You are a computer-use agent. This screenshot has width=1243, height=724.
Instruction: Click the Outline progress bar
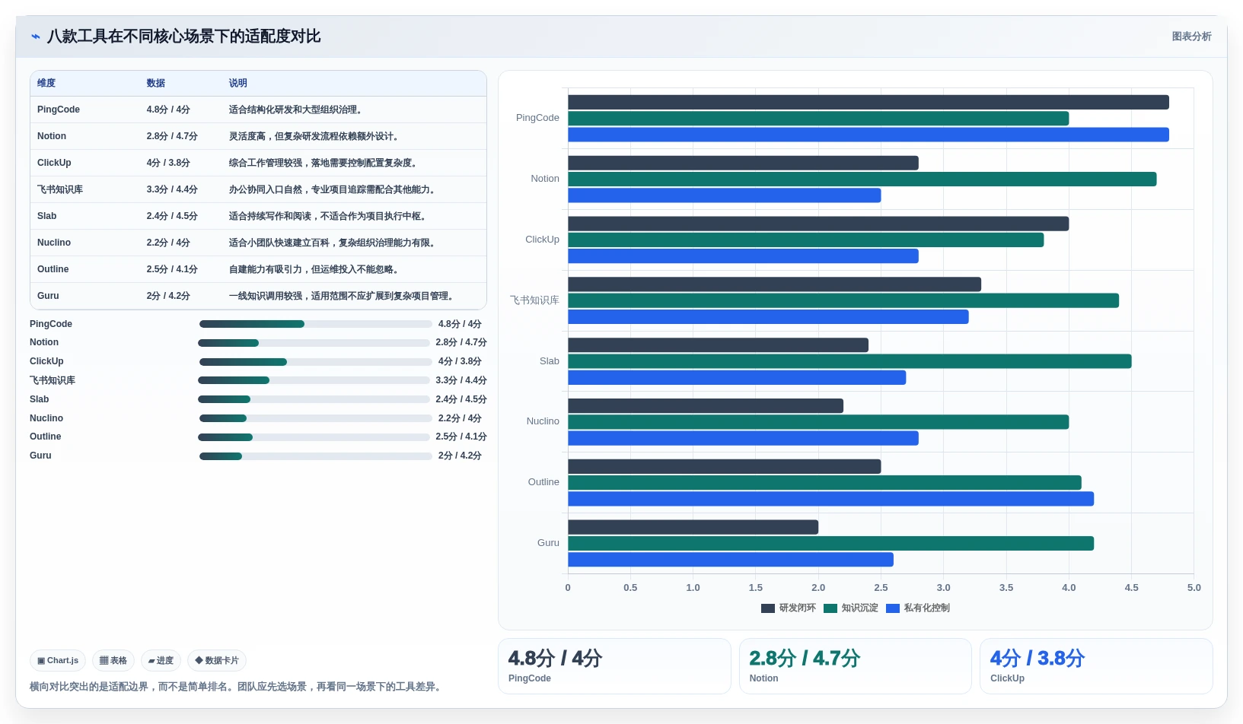[314, 437]
